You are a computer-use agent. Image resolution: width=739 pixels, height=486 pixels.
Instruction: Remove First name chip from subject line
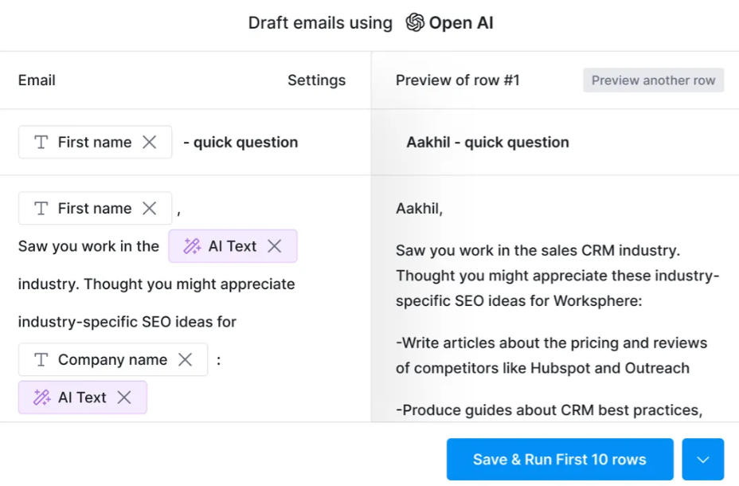[x=150, y=142]
